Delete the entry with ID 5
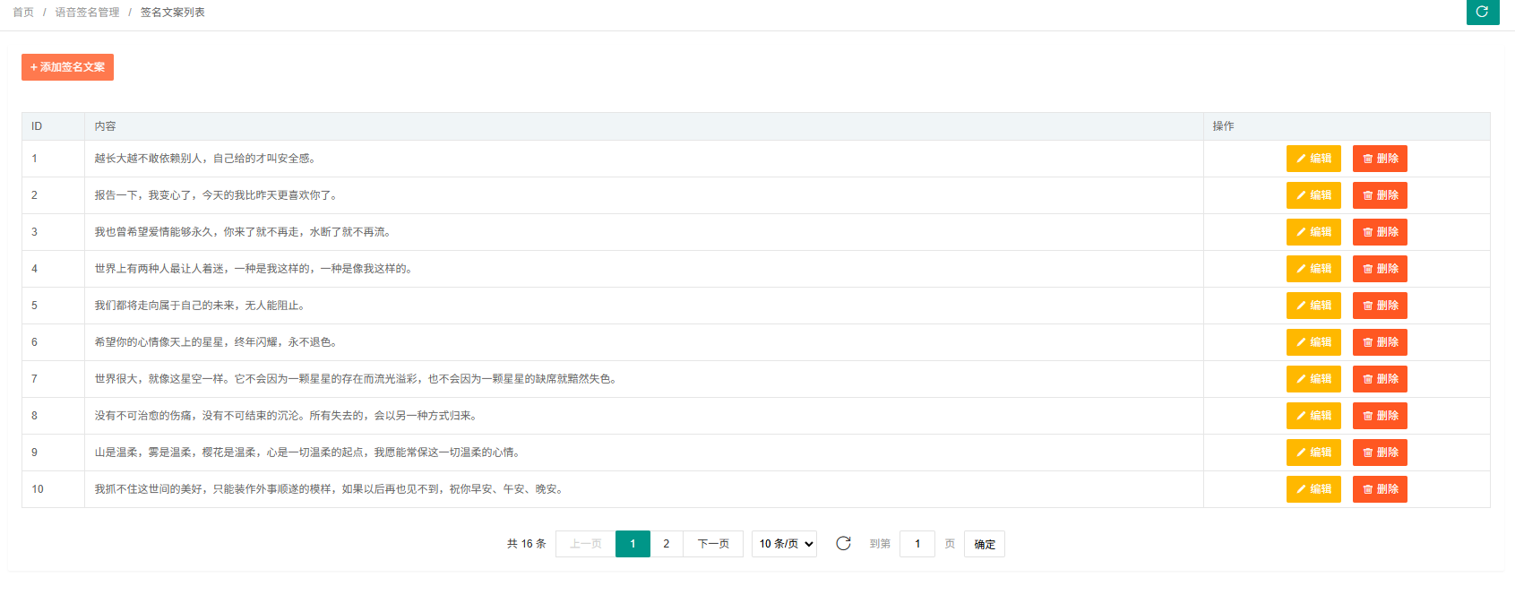The height and width of the screenshot is (595, 1515). click(1379, 306)
